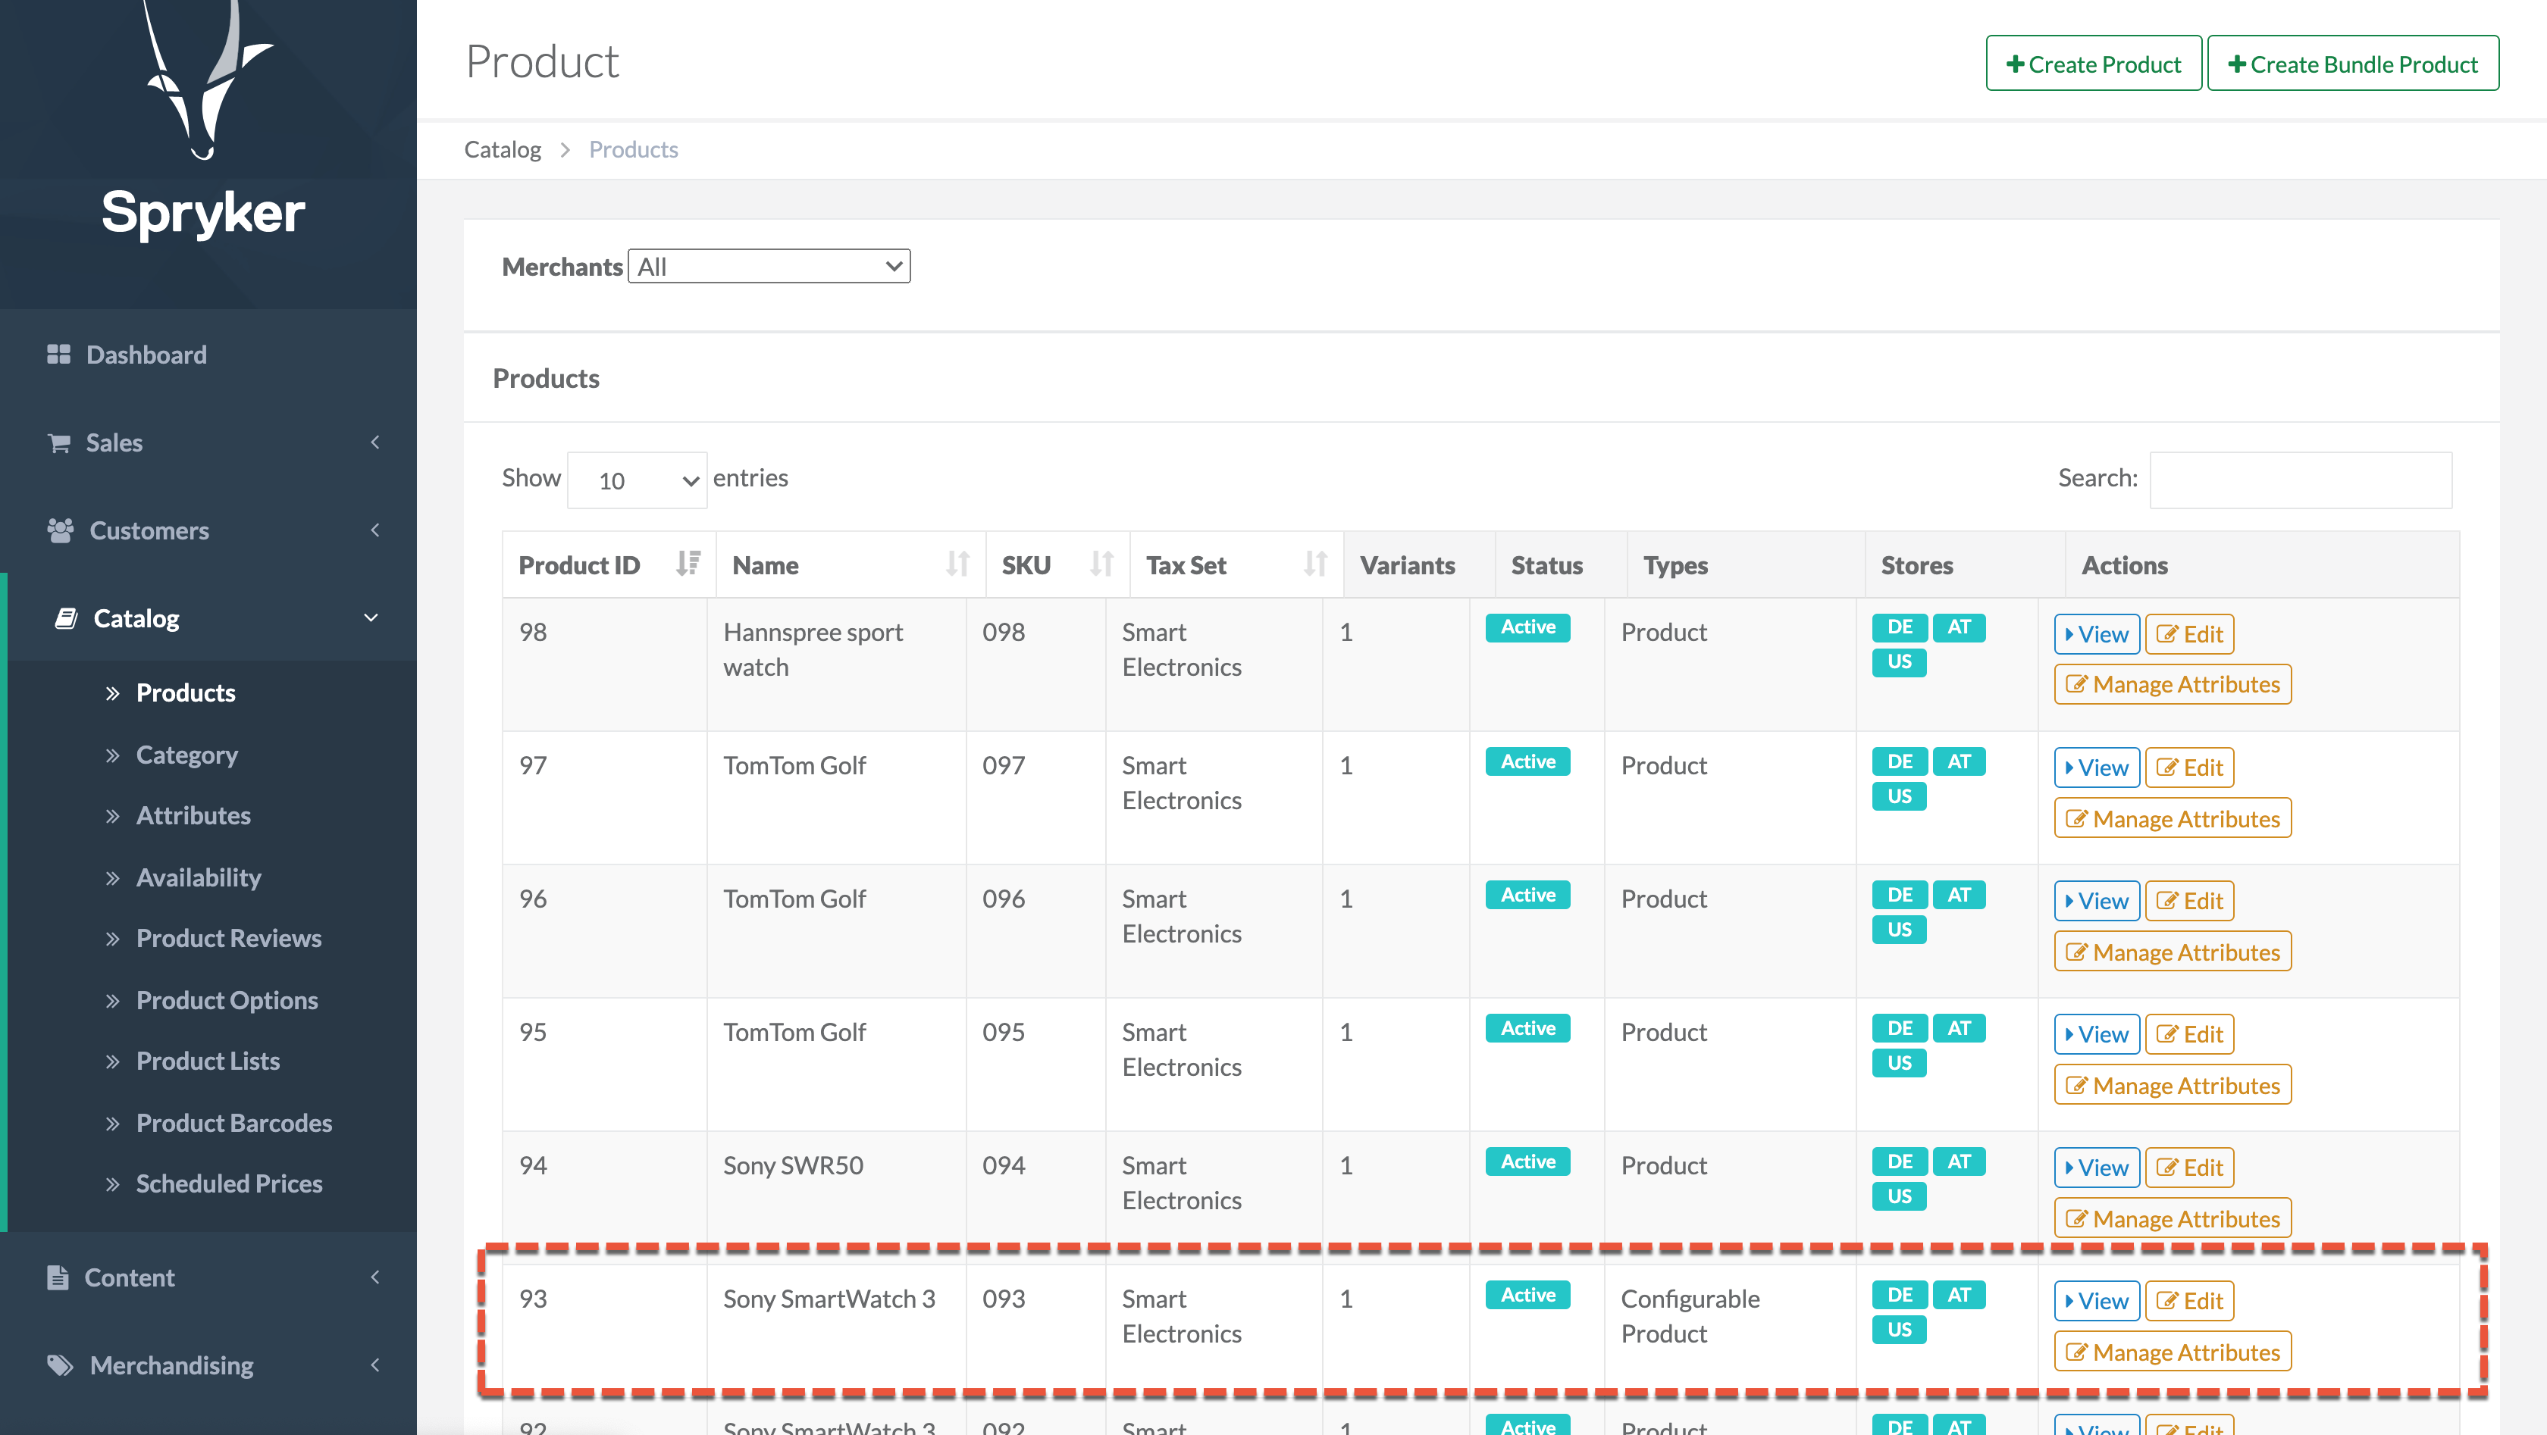Click double-chevron icon beside Product Barcodes
Screen dimensions: 2547x1435
point(113,1124)
